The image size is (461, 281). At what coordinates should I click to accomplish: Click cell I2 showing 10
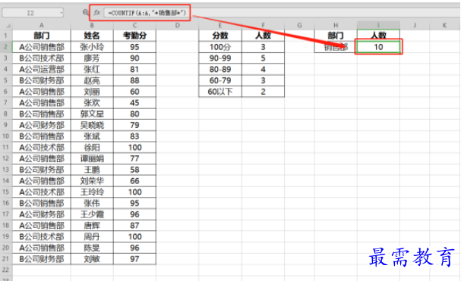pos(378,47)
